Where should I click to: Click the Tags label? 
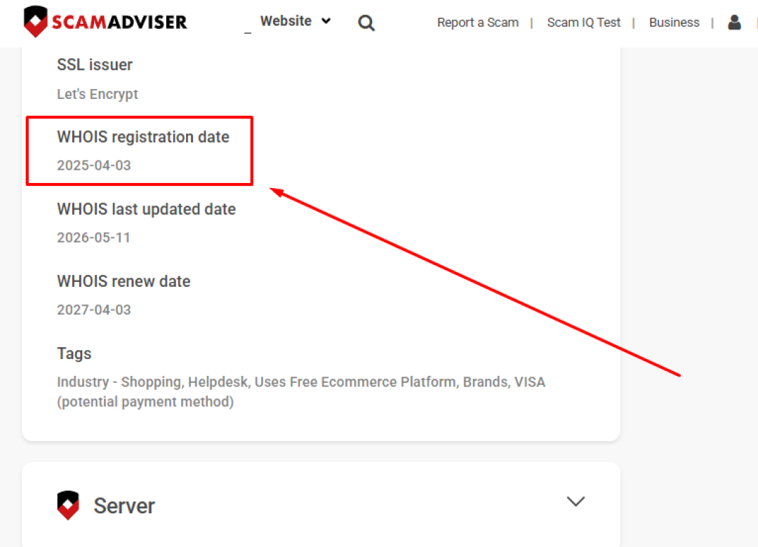click(74, 353)
